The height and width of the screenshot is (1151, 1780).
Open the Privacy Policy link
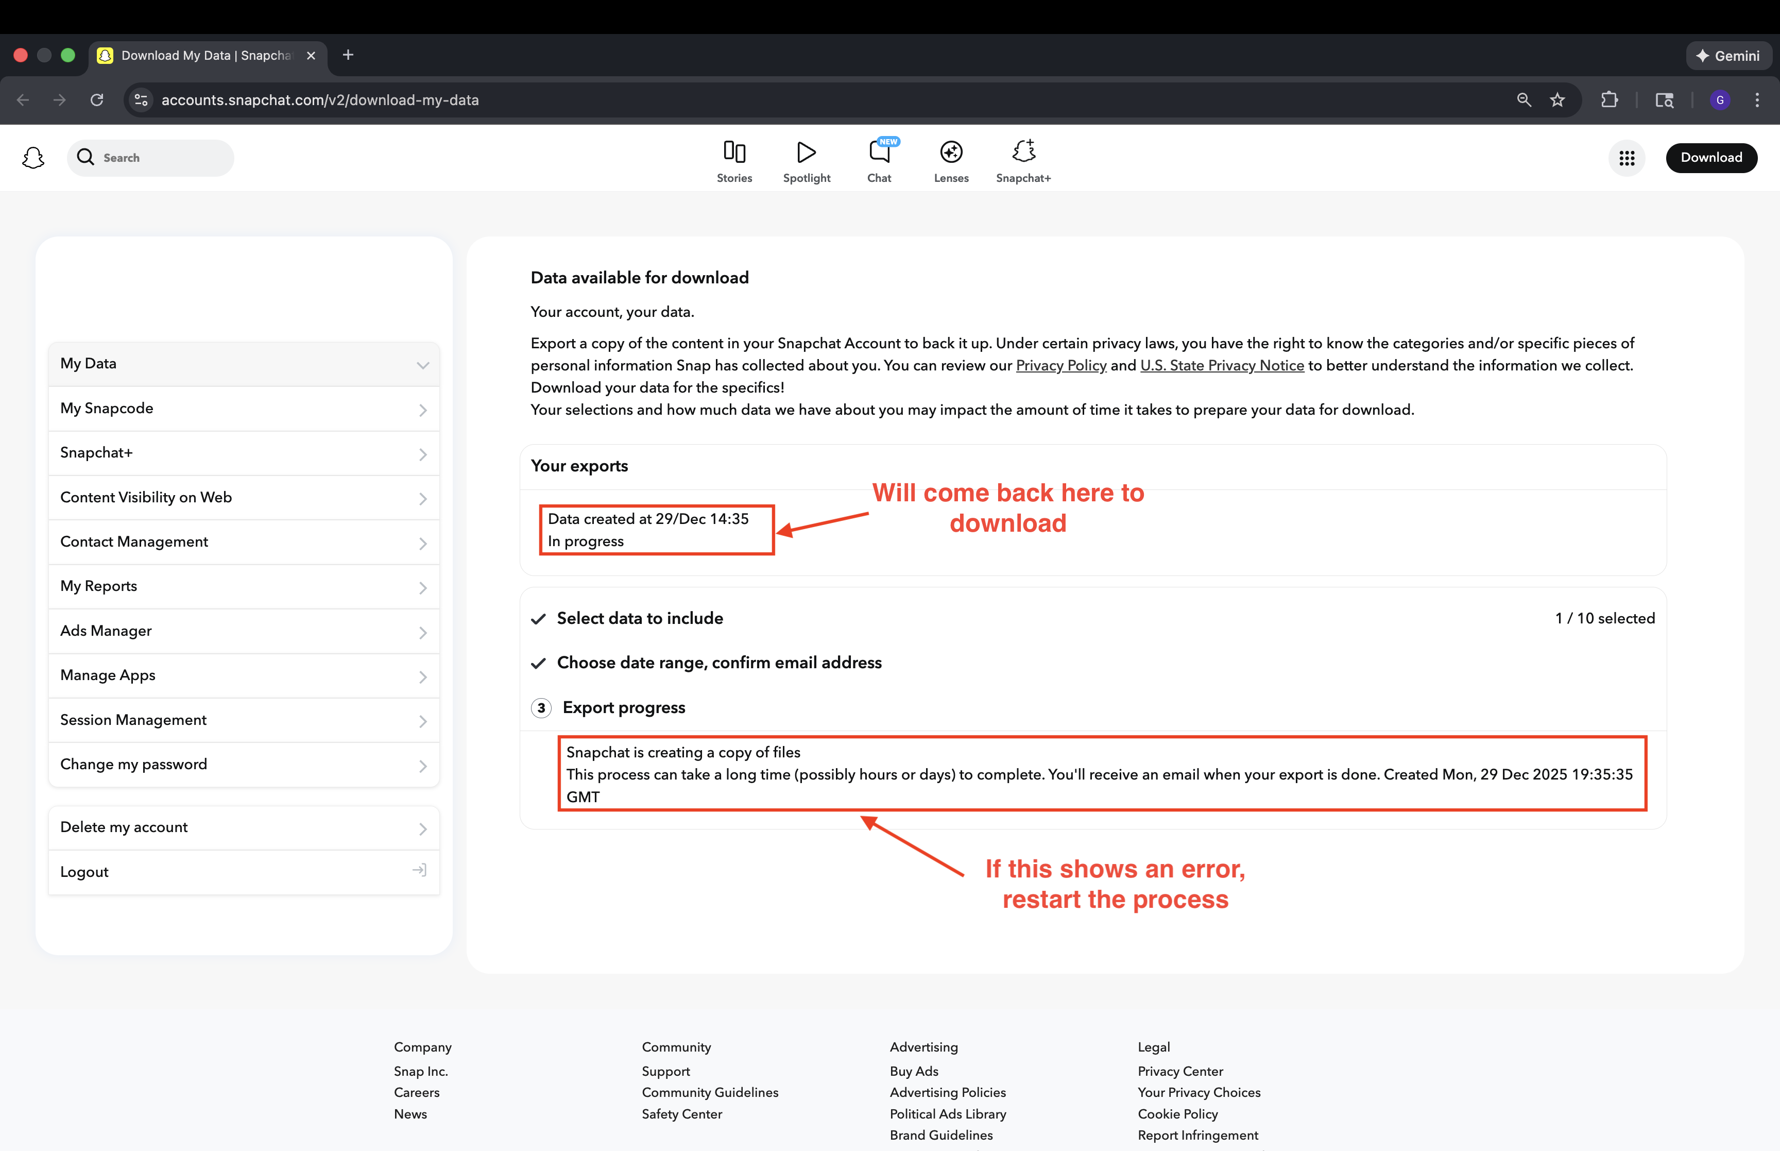(x=1062, y=365)
